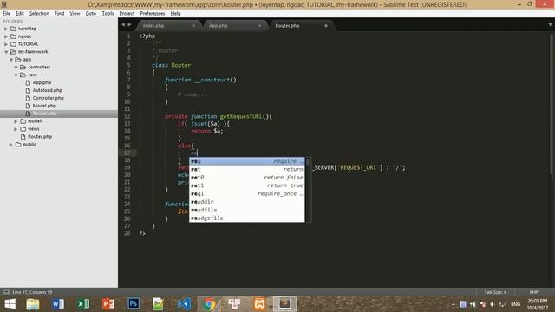Open the Project menu

tap(127, 14)
